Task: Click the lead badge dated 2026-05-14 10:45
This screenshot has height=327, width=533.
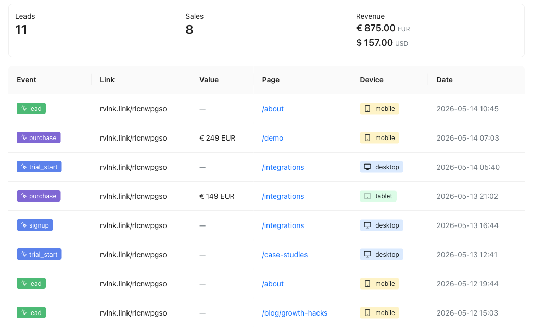Action: 31,109
